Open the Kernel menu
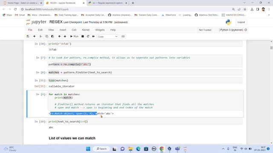Viewport: 273px width, 153px height. 86,30
